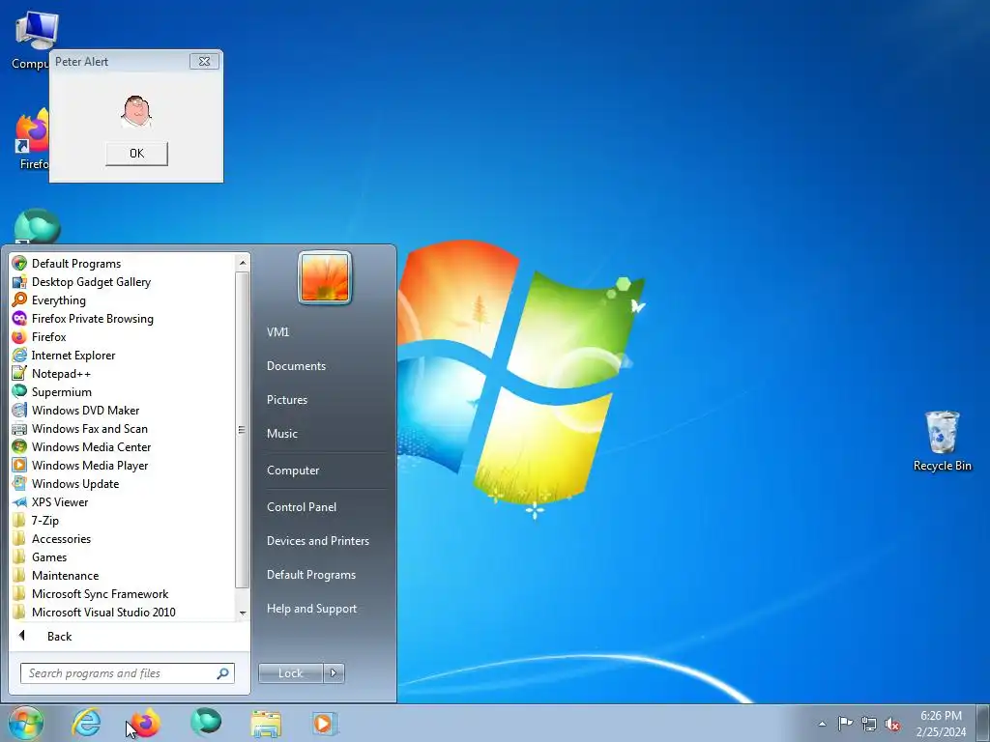Open the arrow menu beside Lock
This screenshot has width=990, height=742.
tap(334, 673)
